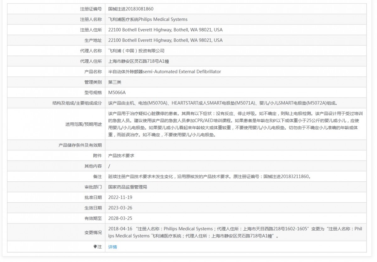Select the department 国家药品监督管理局

pos(128,187)
